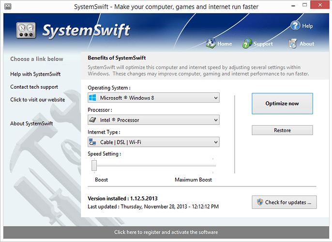Viewport: 332px width, 242px height.
Task: Open the Processor dropdown list
Action: 215,120
